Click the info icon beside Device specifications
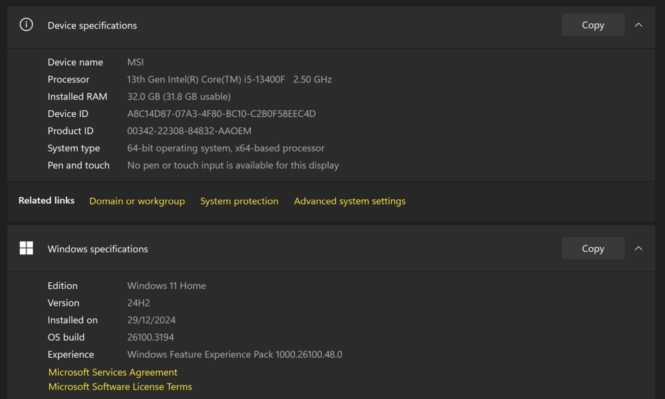The width and height of the screenshot is (665, 399). coord(26,24)
